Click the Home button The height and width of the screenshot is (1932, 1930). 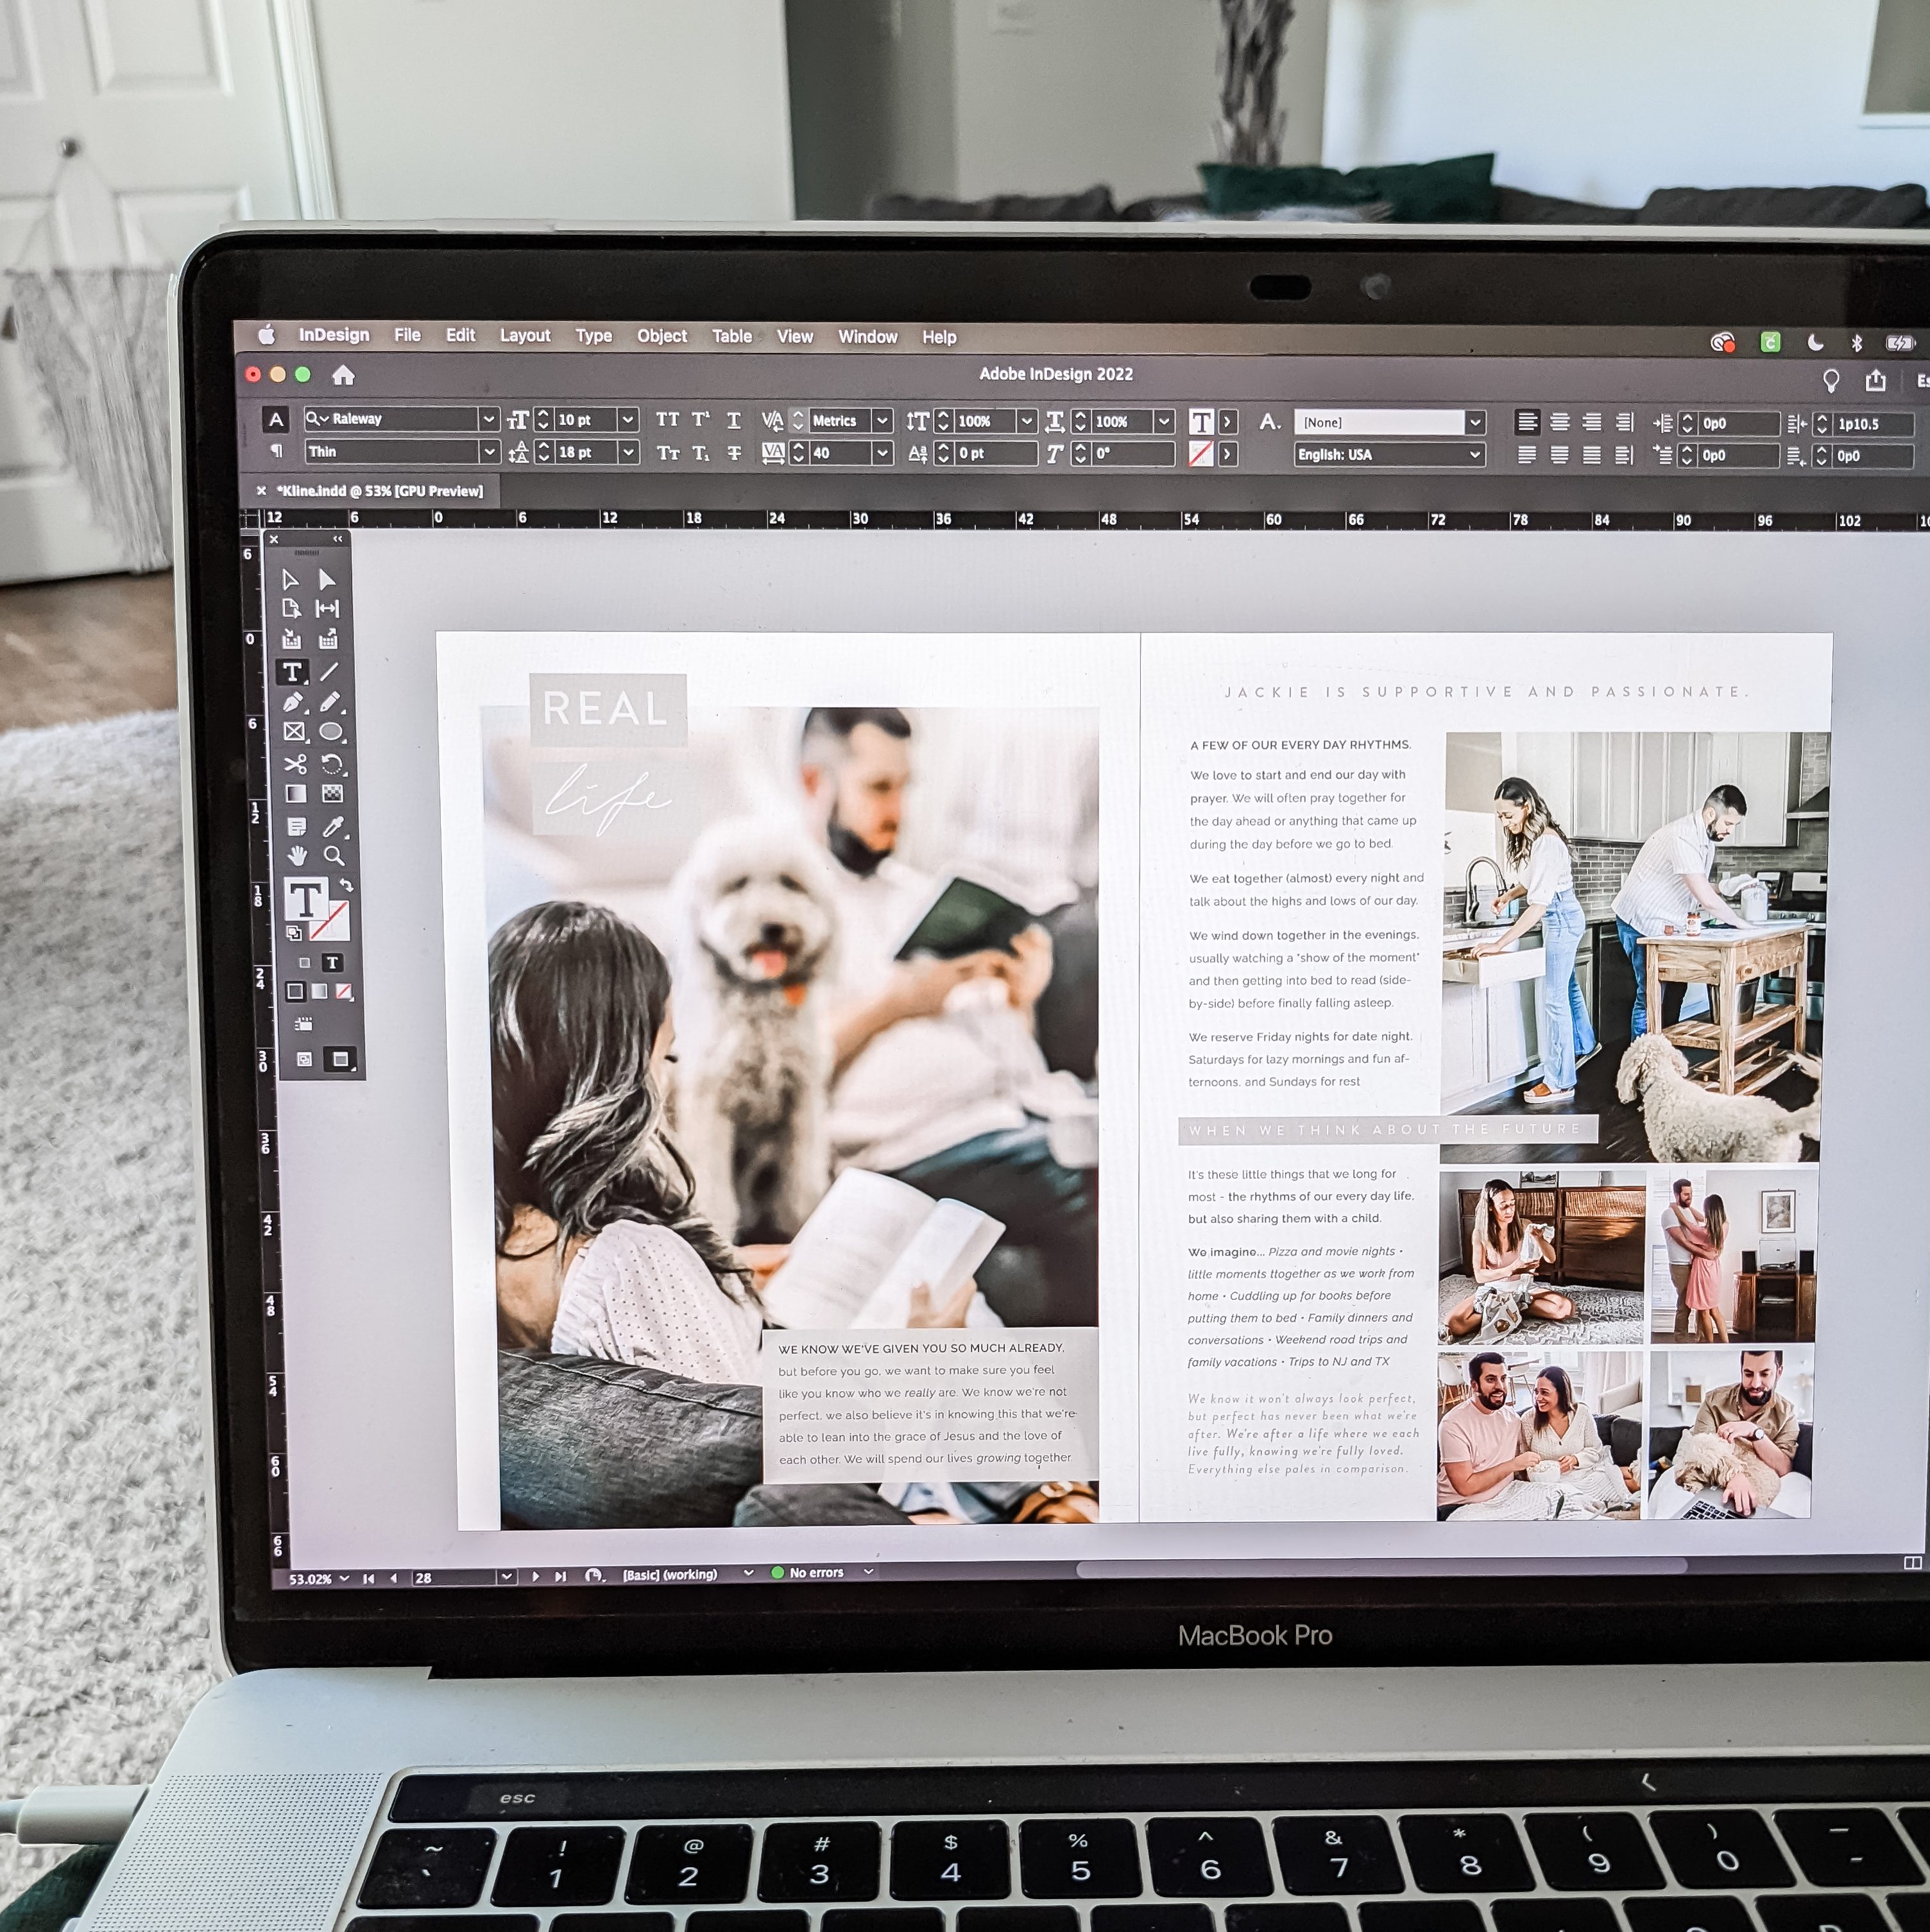(343, 376)
